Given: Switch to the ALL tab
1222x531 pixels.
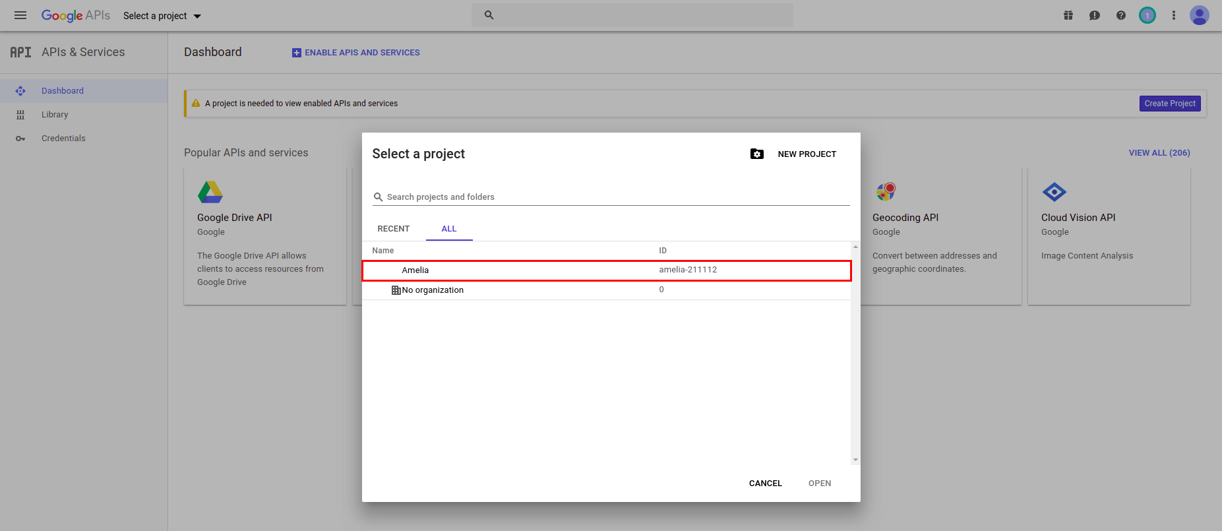Looking at the screenshot, I should click(449, 229).
